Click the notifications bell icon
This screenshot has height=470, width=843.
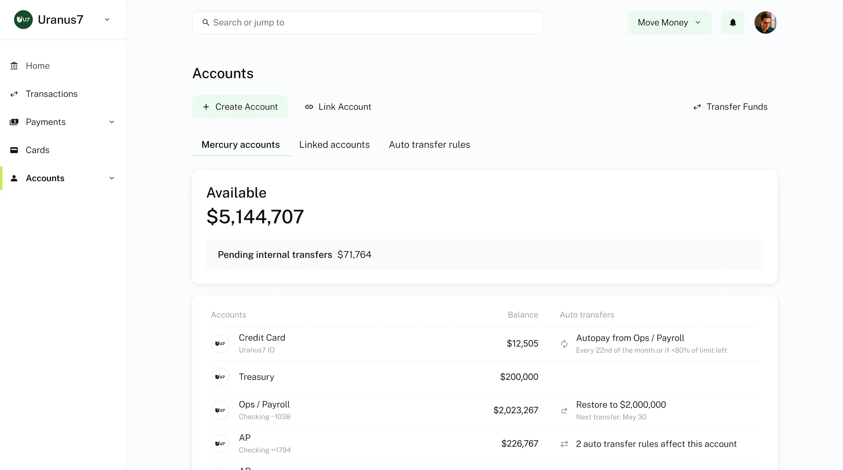733,22
